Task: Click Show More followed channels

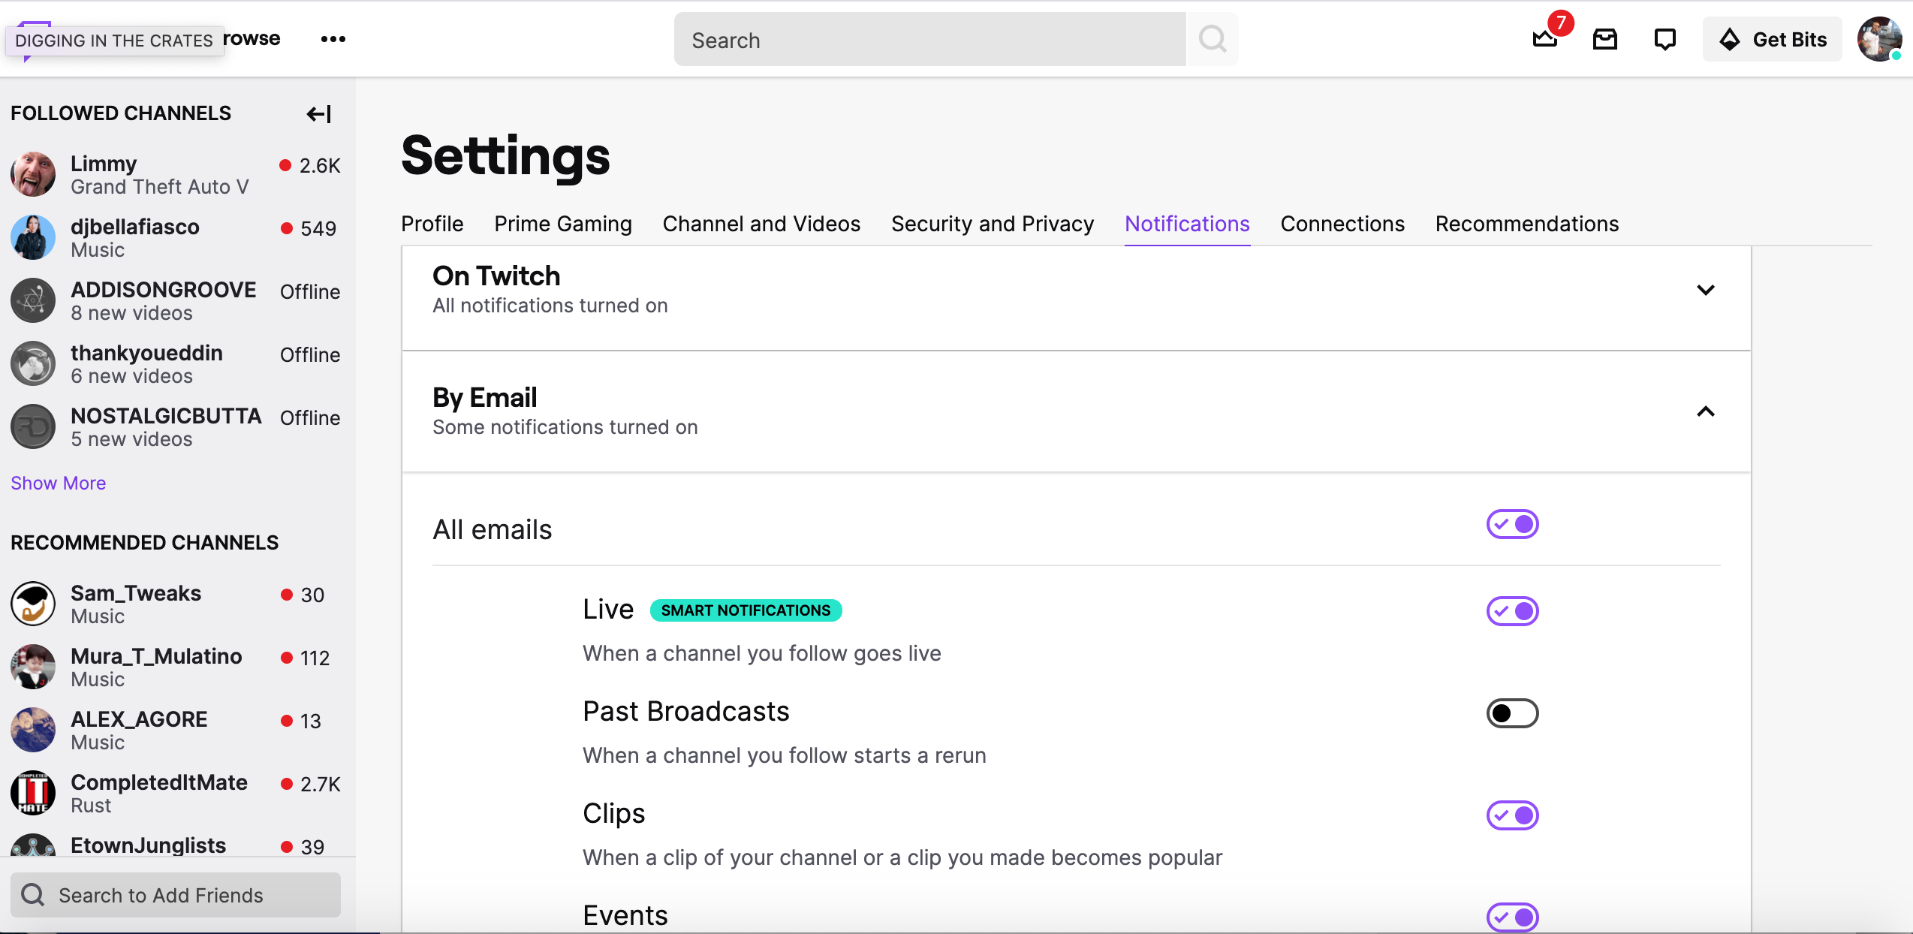Action: point(59,483)
